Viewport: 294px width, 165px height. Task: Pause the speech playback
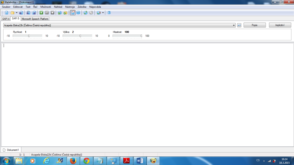coord(46,13)
